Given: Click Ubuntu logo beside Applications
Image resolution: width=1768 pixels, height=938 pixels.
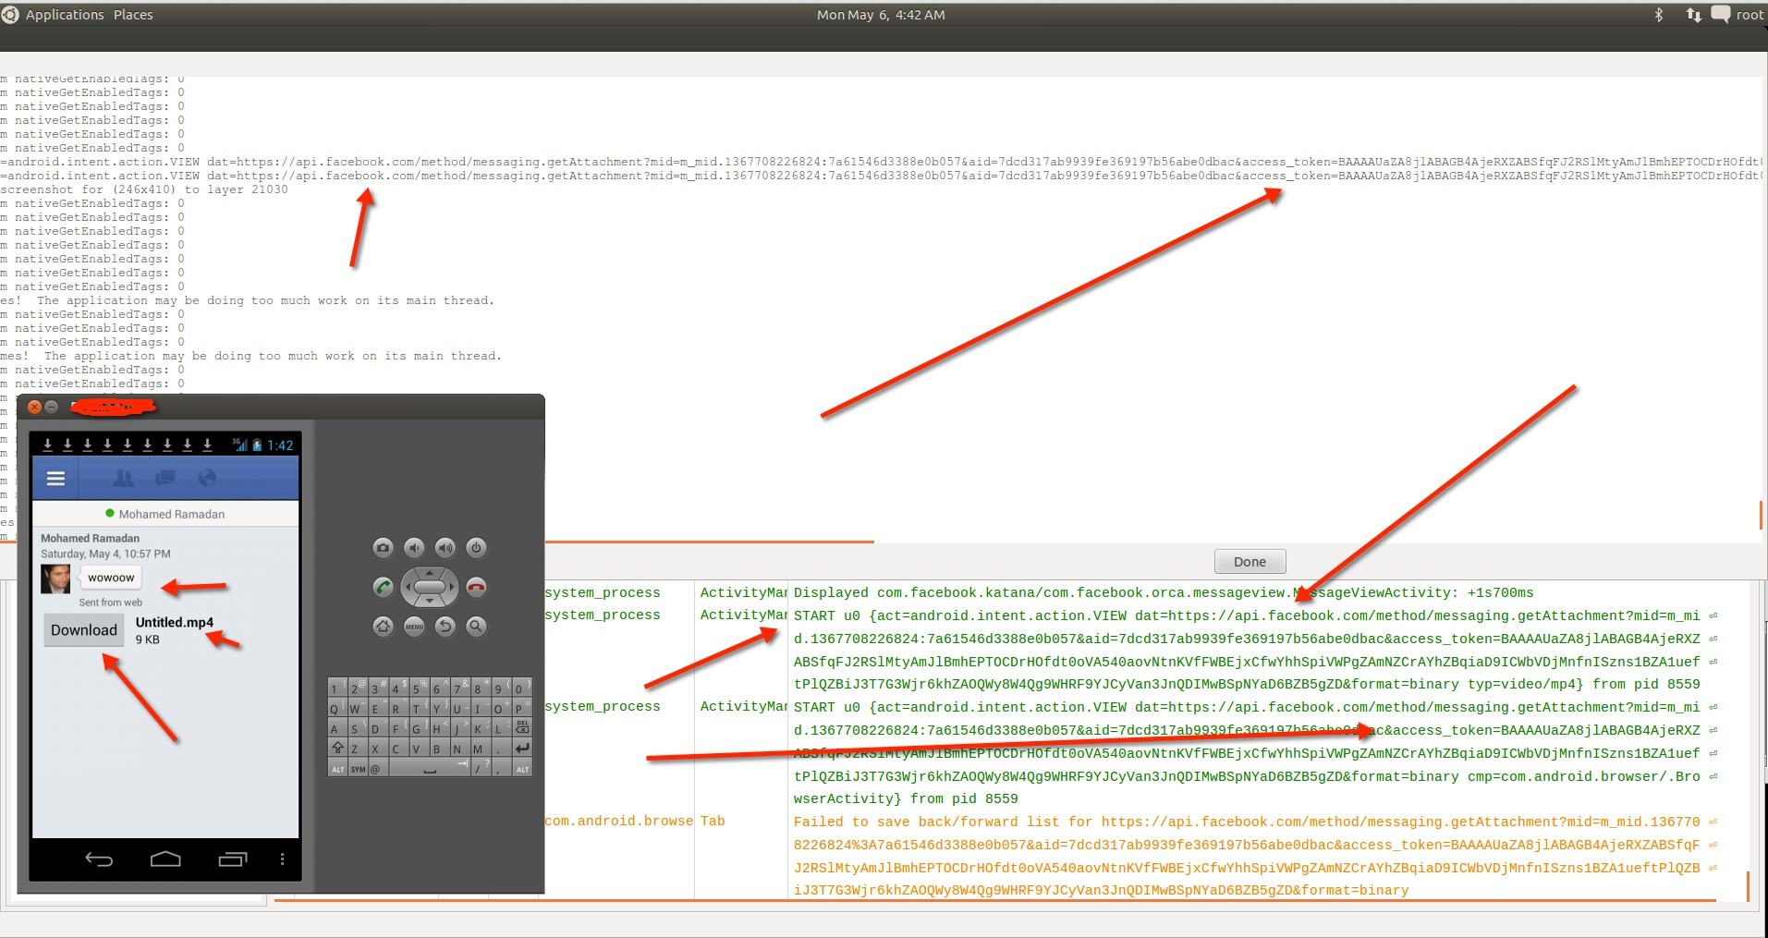Looking at the screenshot, I should tap(10, 15).
